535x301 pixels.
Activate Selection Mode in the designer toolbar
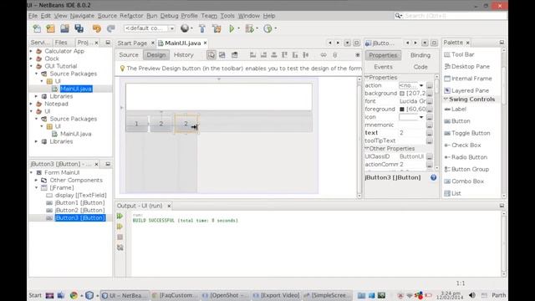click(211, 55)
